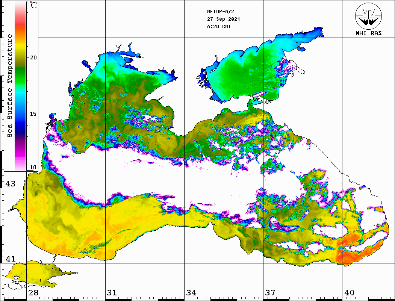Screen dimensions: 395x301
Task: Click longitude label '31'
Action: (112, 292)
